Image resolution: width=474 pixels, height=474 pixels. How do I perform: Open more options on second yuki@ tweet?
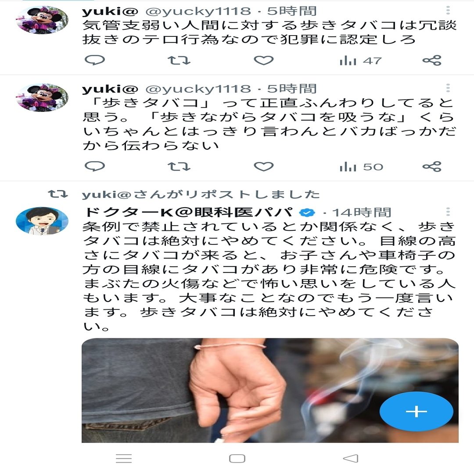(x=448, y=88)
